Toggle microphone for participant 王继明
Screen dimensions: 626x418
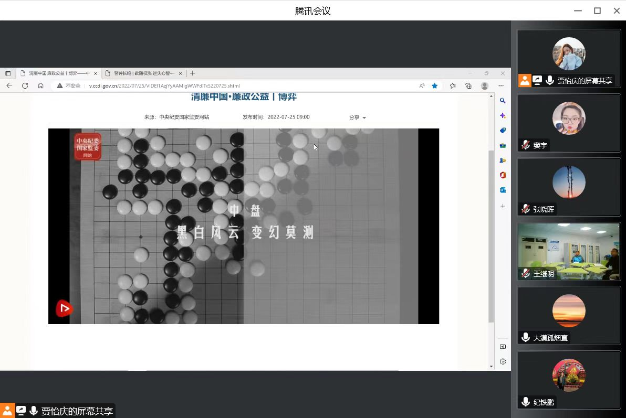point(525,273)
